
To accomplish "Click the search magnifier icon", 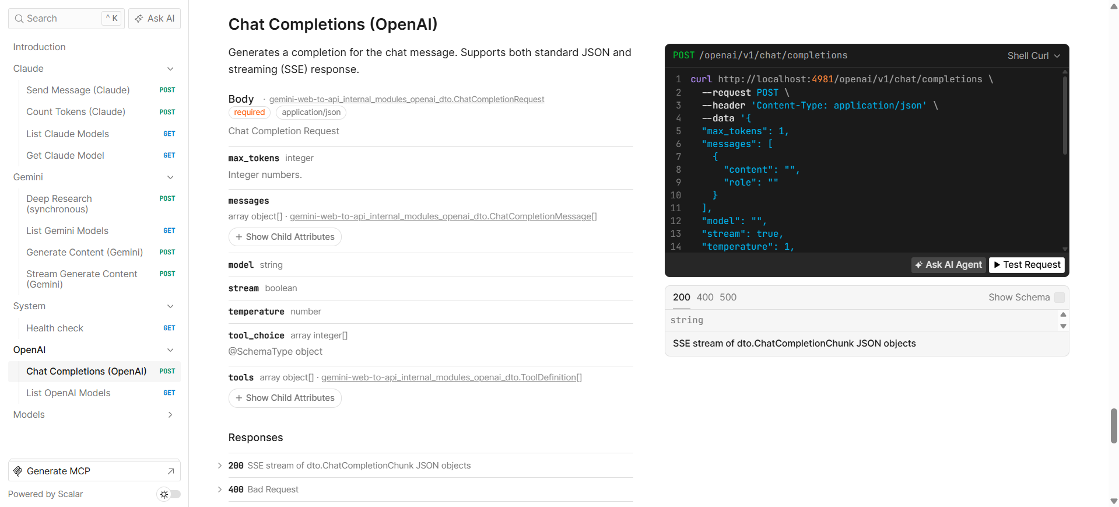I will [x=19, y=19].
